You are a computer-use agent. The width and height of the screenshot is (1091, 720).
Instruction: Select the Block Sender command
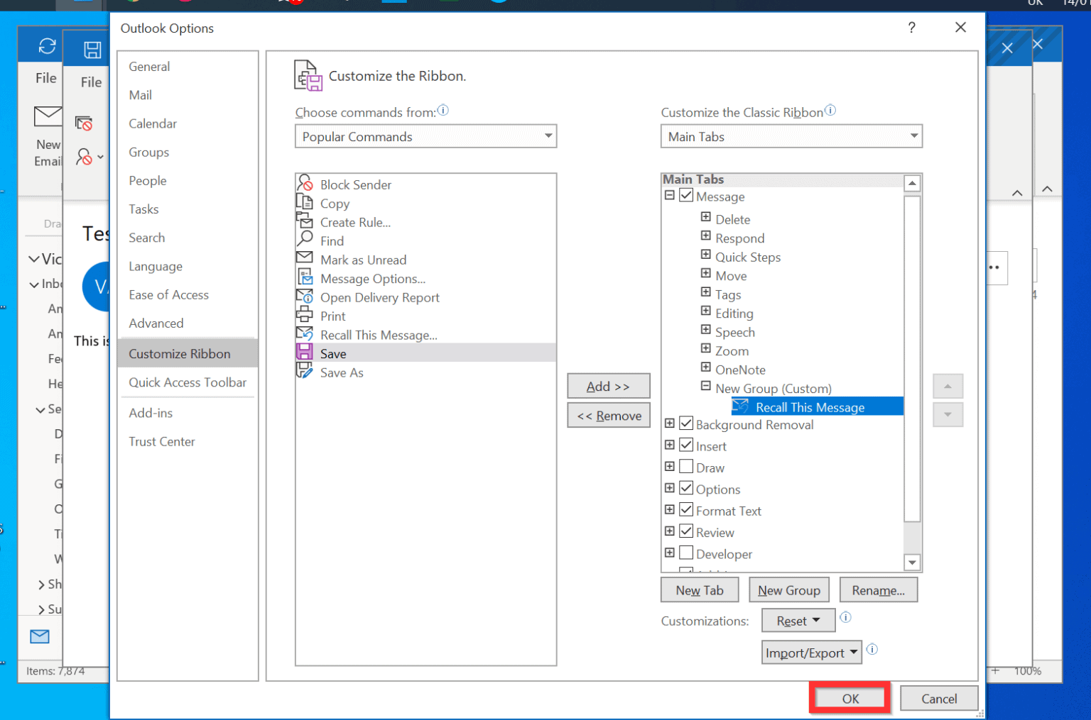pyautogui.click(x=355, y=184)
